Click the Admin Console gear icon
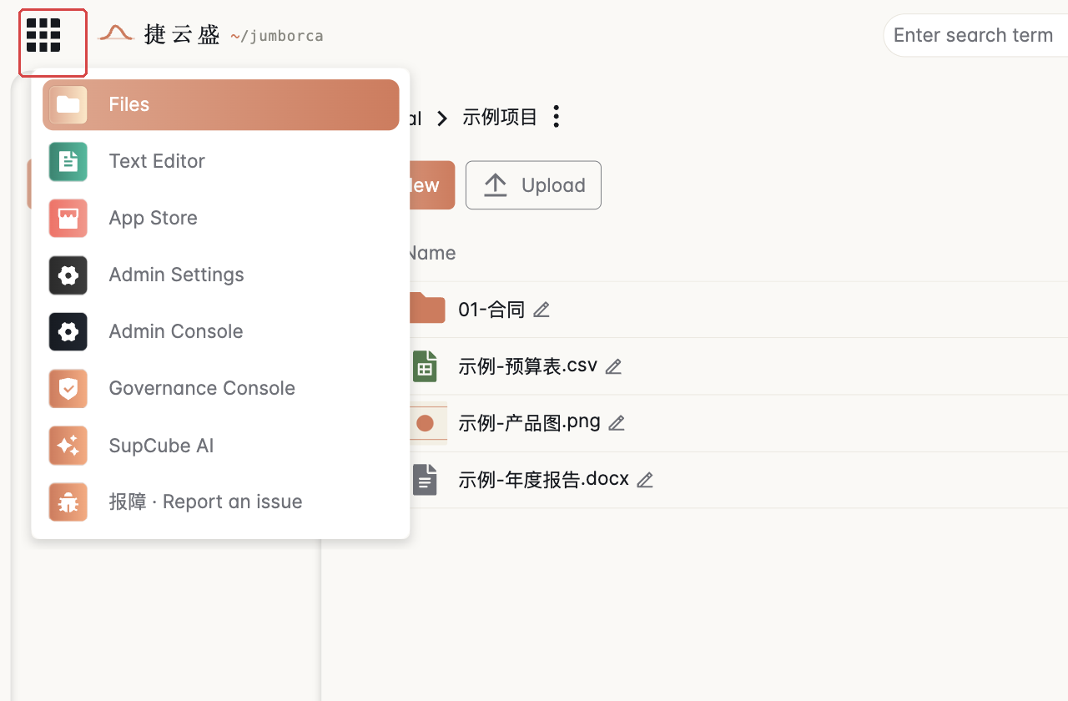Viewport: 1068px width, 701px height. [68, 332]
